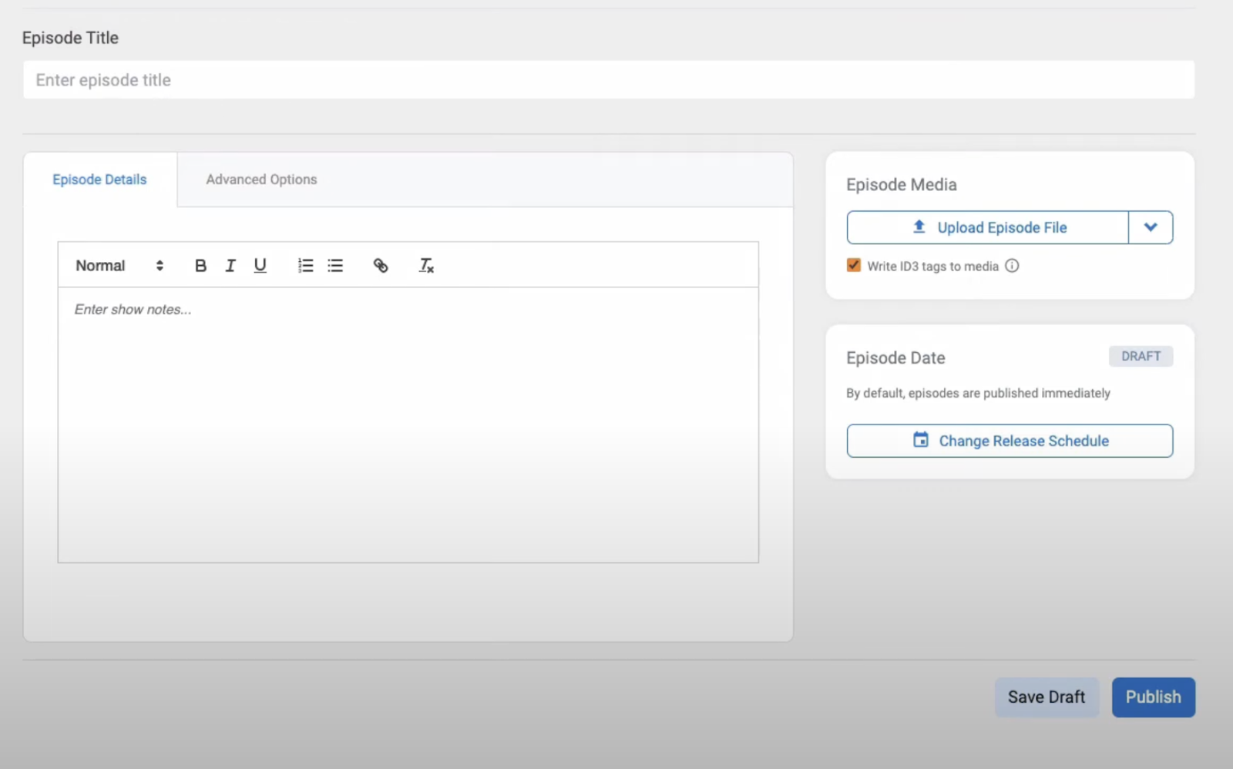Apply italic formatting in the editor
This screenshot has width=1233, height=769.
230,266
